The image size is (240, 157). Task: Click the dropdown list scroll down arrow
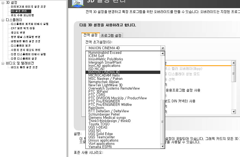tap(162, 146)
